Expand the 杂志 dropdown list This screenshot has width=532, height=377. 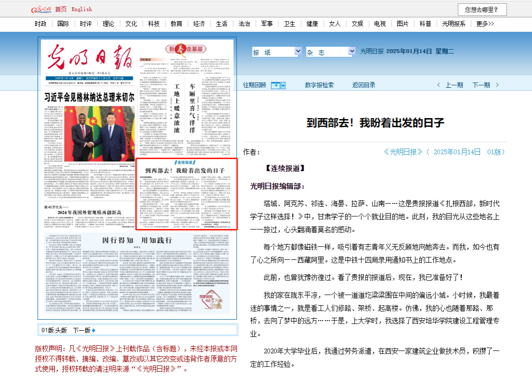(351, 52)
